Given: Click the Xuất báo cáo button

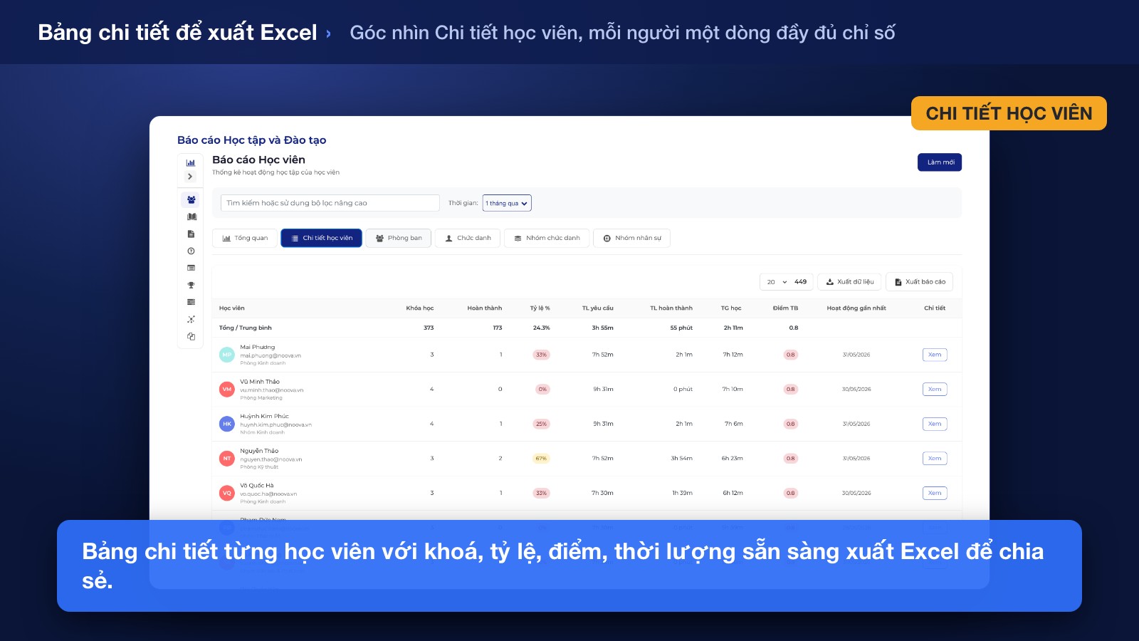Looking at the screenshot, I should (x=920, y=282).
